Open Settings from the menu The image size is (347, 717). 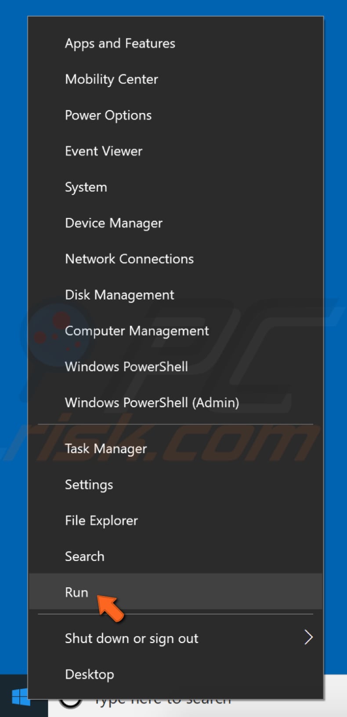point(89,484)
